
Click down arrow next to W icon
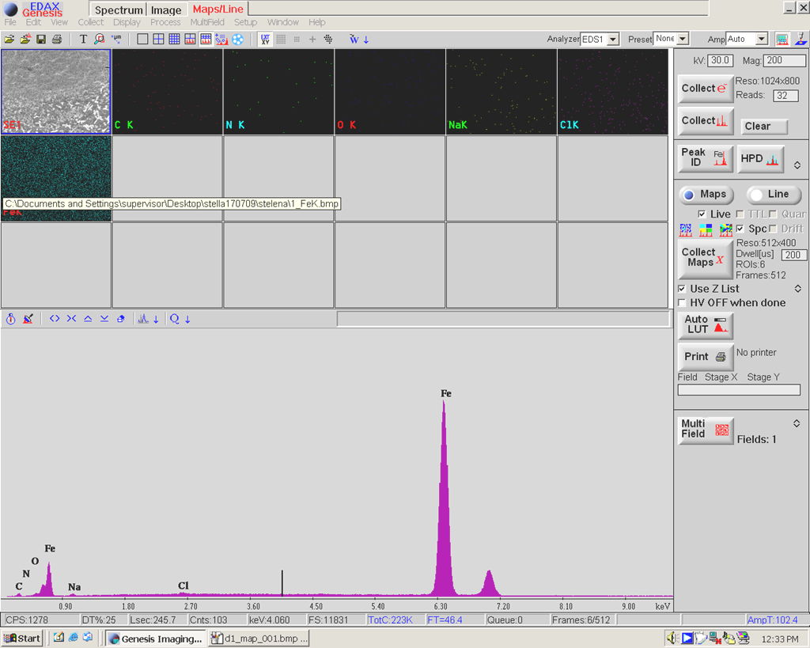pyautogui.click(x=366, y=40)
